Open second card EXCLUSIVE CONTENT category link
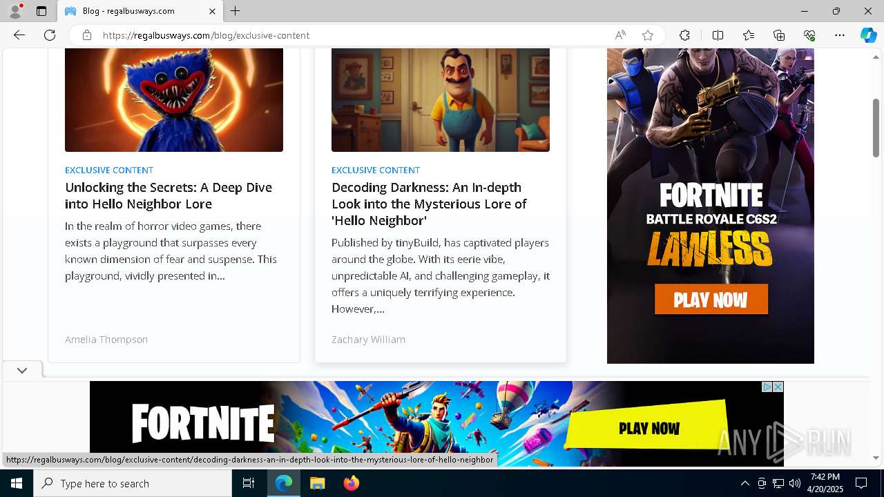 (x=376, y=170)
